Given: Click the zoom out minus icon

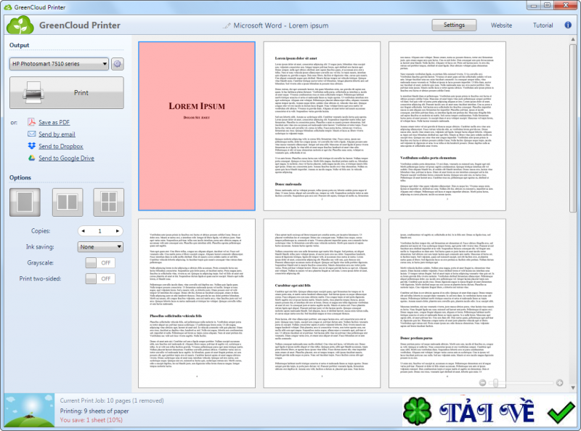Looking at the screenshot, I should (482, 383).
